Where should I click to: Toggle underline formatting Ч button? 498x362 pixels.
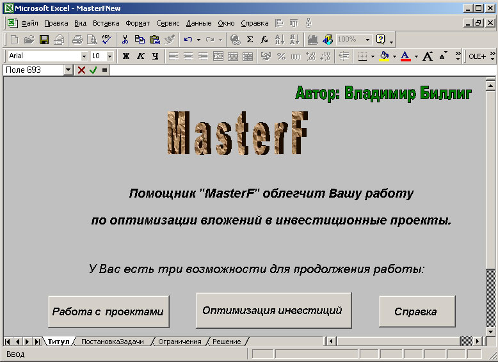pos(155,56)
